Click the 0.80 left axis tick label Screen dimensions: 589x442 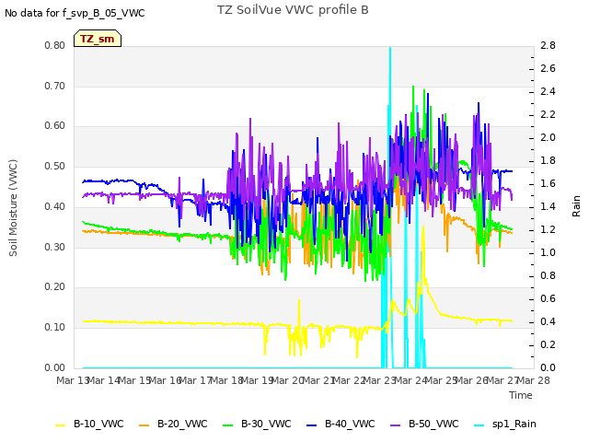55,45
